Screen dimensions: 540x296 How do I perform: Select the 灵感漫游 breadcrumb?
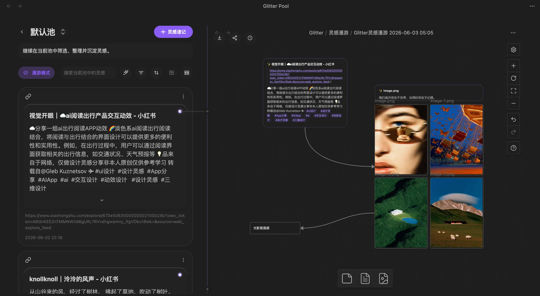339,33
